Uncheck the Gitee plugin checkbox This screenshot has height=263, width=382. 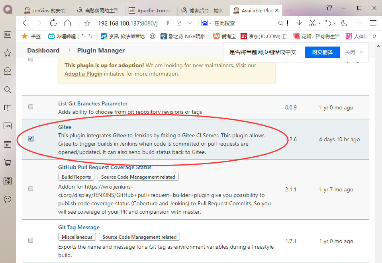pos(31,139)
